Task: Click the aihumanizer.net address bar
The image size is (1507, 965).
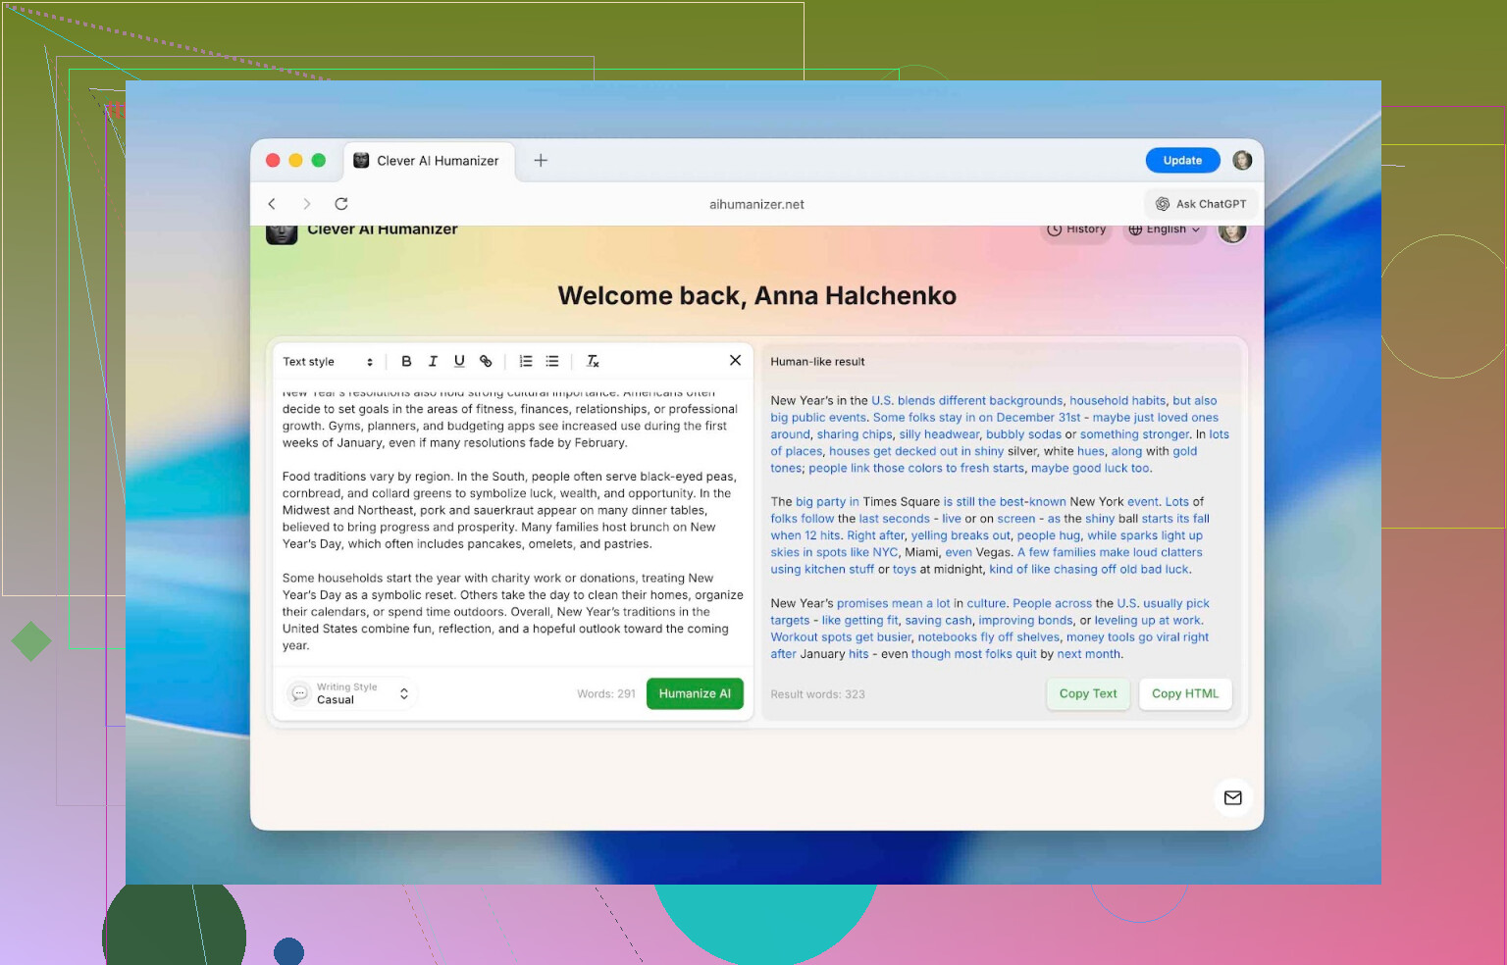Action: click(x=756, y=204)
